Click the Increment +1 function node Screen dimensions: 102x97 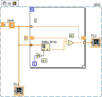point(39,56)
